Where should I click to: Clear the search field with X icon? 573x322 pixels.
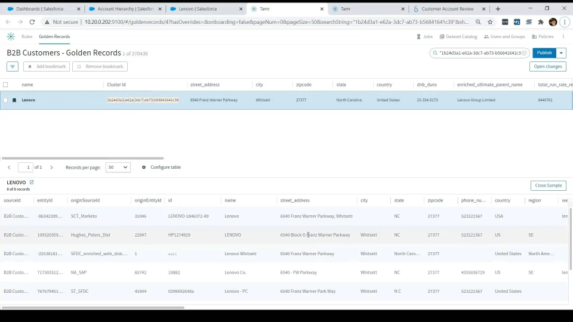pos(524,53)
